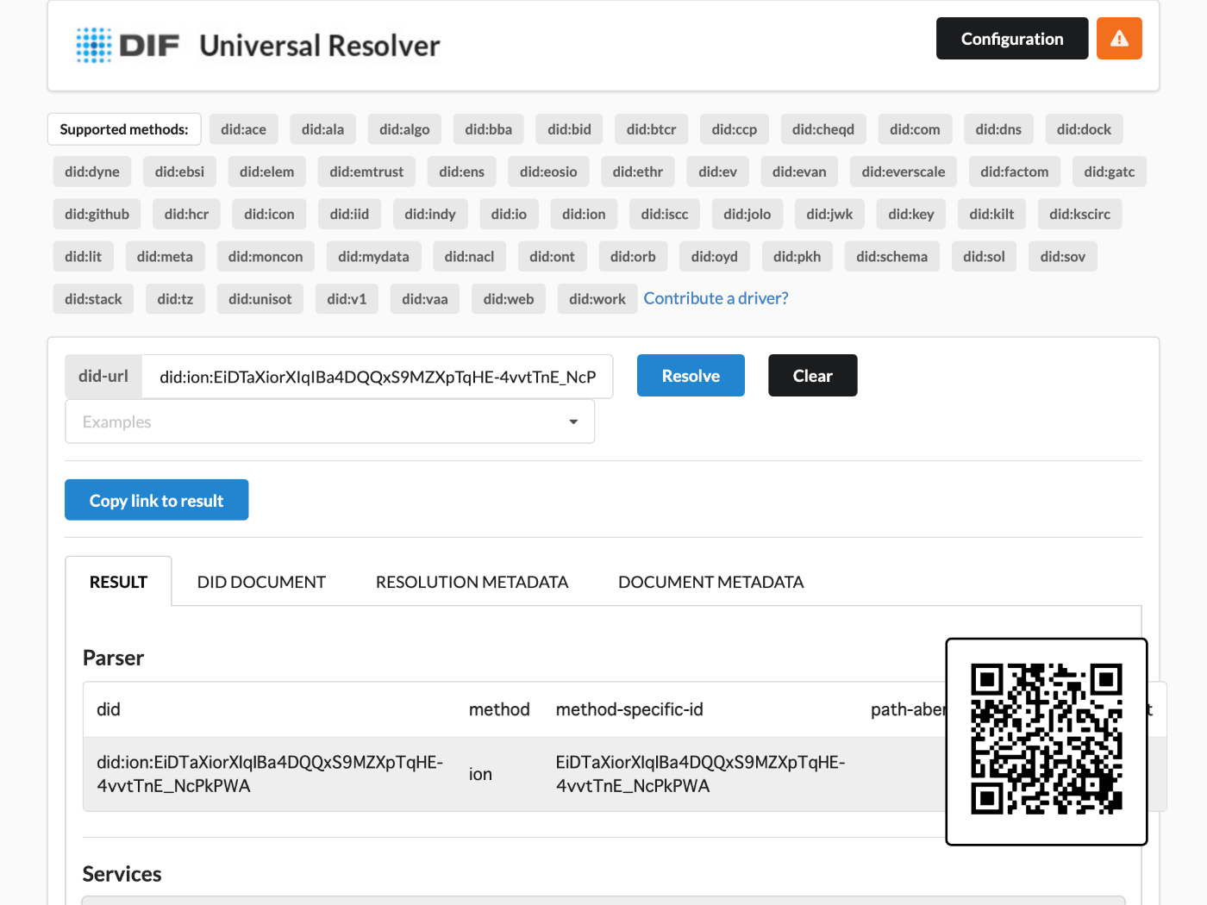Image resolution: width=1207 pixels, height=905 pixels.
Task: Select the RESULT tab
Action: [118, 582]
